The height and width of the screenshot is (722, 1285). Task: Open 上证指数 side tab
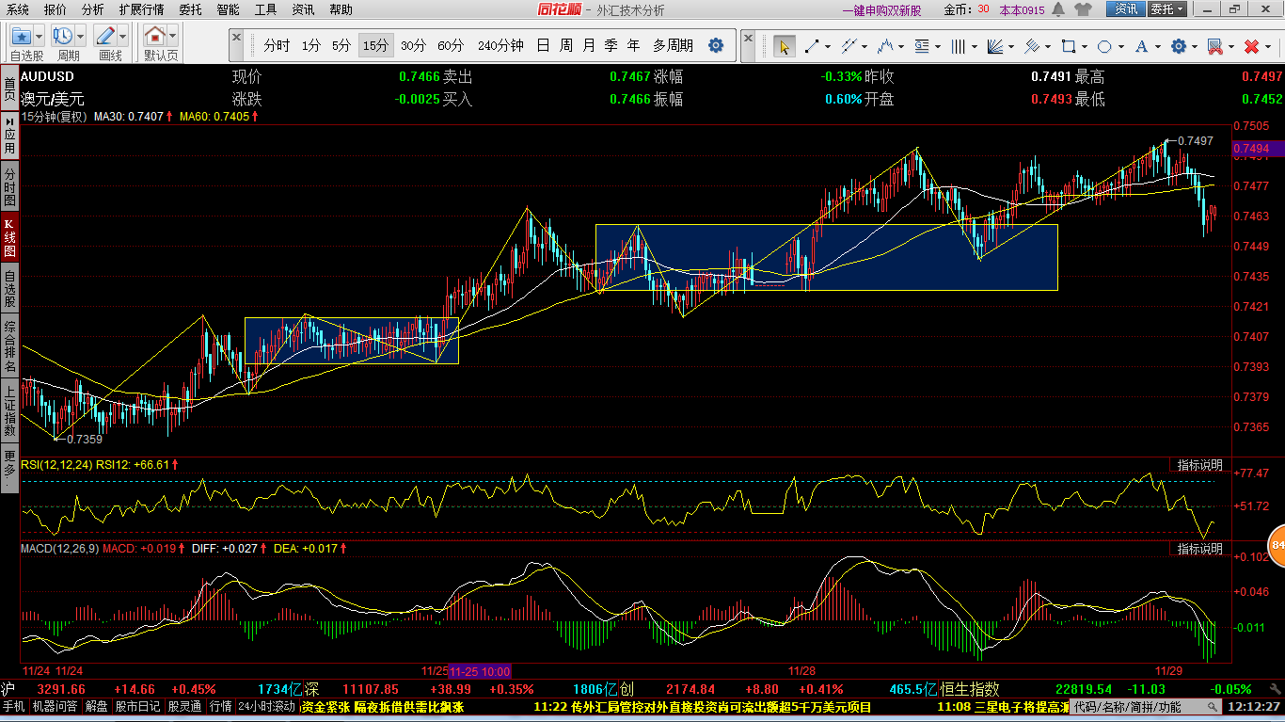[x=9, y=411]
